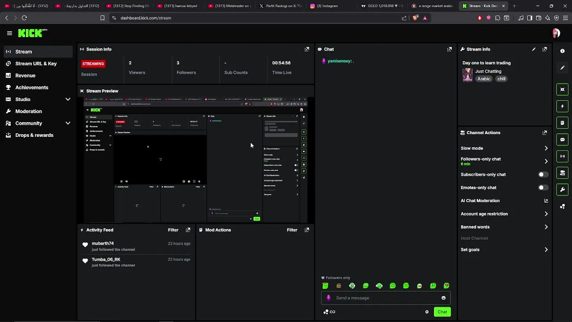Select Stream in the left navigation
The image size is (572, 322).
38,51
